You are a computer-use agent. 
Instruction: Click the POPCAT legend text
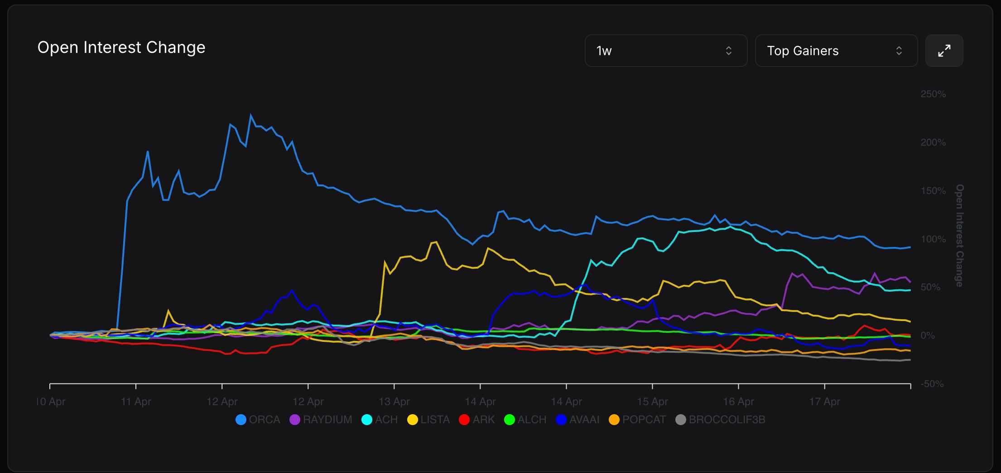coord(644,420)
